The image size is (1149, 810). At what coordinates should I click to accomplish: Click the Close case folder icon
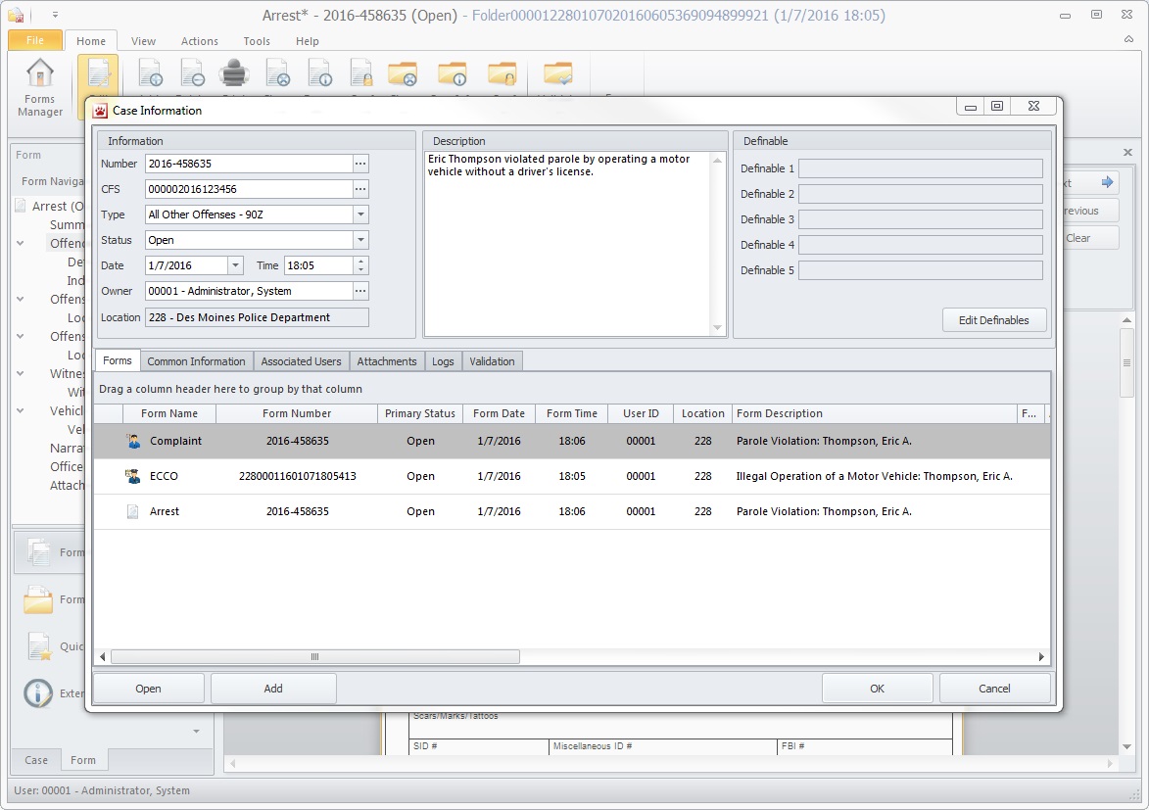[403, 73]
